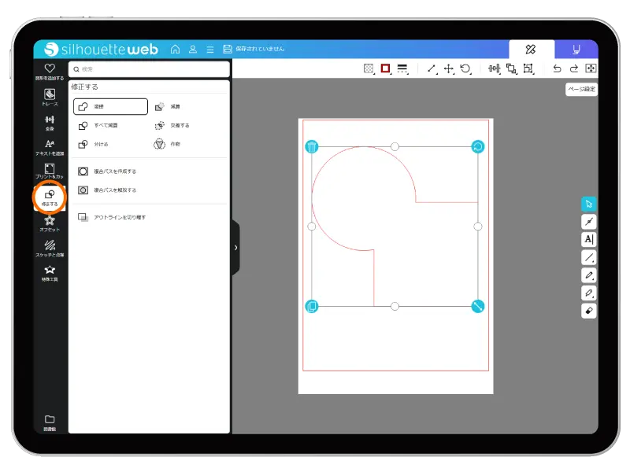This screenshot has height=472, width=630.
Task: Click the rotate handle on selection box
Action: [x=478, y=146]
